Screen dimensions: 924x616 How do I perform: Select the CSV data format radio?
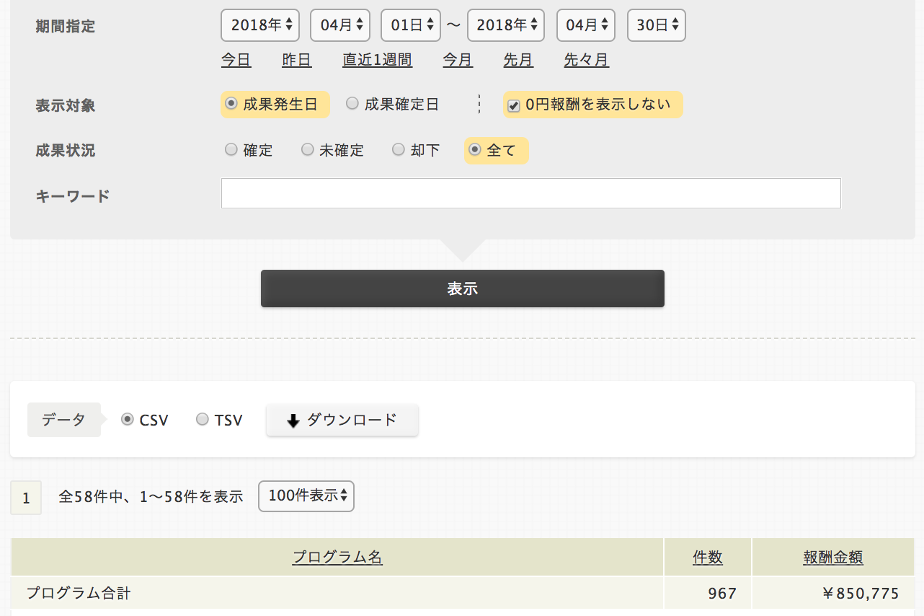pos(128,419)
